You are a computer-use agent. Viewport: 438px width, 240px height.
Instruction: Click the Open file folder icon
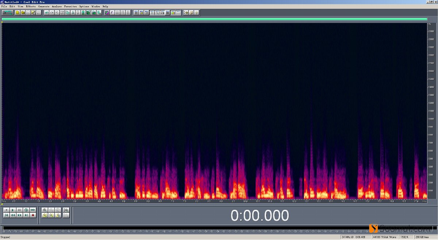coord(23,13)
